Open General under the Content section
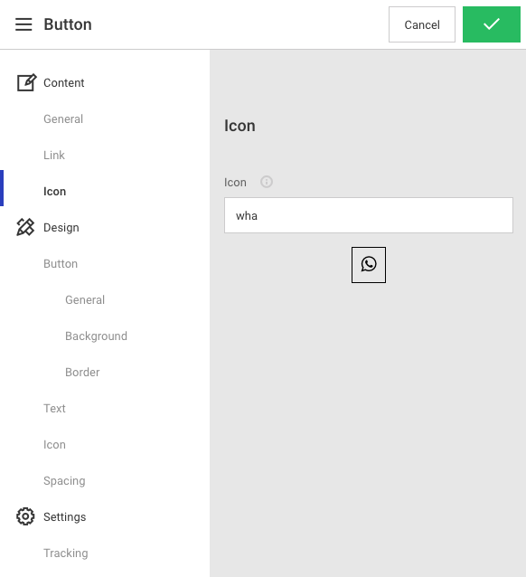526x577 pixels. 63,118
